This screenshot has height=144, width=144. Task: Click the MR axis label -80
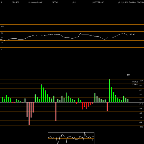coord(141,122)
